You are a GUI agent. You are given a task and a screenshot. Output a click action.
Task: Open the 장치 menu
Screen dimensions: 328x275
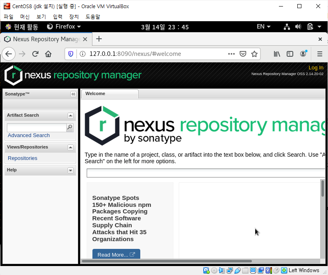click(74, 17)
